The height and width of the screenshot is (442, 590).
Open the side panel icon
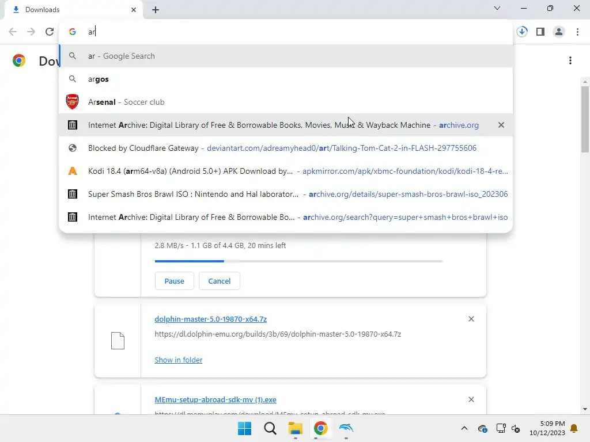point(540,32)
